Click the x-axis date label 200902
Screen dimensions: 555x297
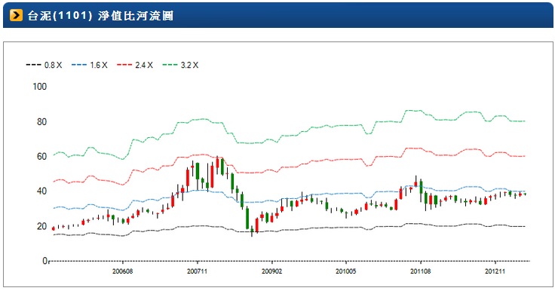tap(271, 271)
